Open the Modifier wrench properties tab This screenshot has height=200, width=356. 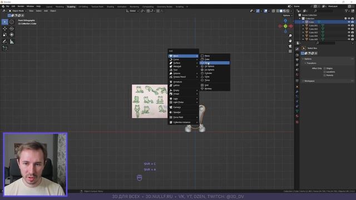(297, 92)
